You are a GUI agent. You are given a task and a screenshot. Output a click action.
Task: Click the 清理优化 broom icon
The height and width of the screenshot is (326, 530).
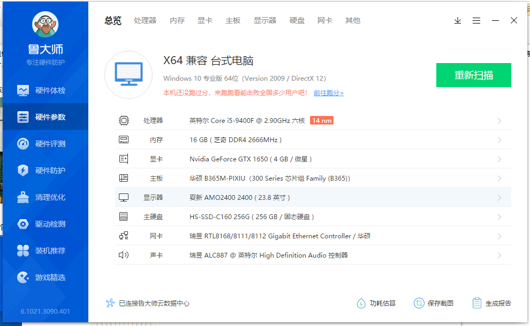click(x=23, y=197)
